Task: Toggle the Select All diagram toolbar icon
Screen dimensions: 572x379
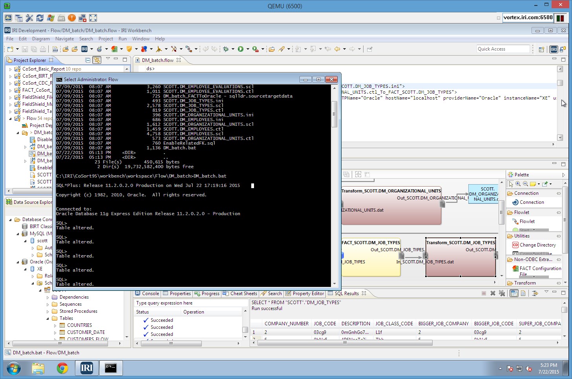Action: click(358, 174)
